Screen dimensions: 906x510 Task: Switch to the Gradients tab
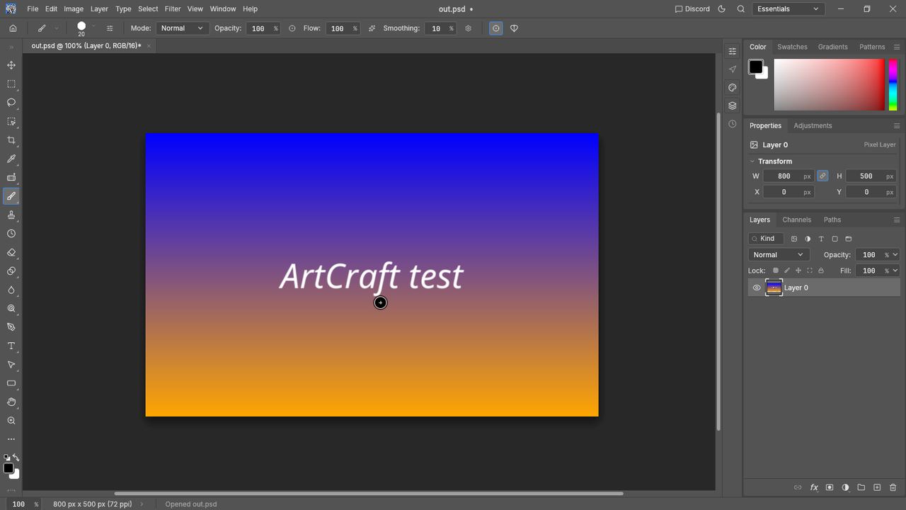[x=832, y=47]
